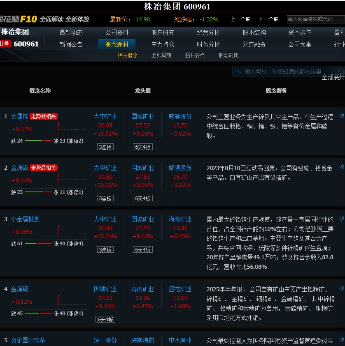Click the 金属锌 intraday trend mini chart

click(71, 129)
